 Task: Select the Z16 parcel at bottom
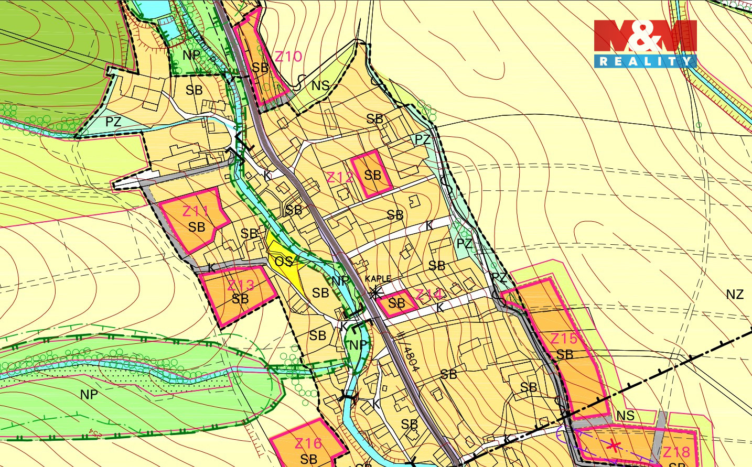tap(308, 446)
